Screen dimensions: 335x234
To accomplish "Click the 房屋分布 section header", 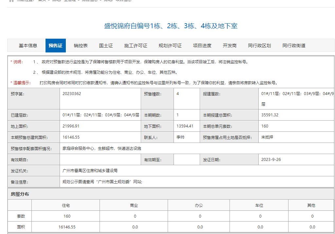I will 20,194.
